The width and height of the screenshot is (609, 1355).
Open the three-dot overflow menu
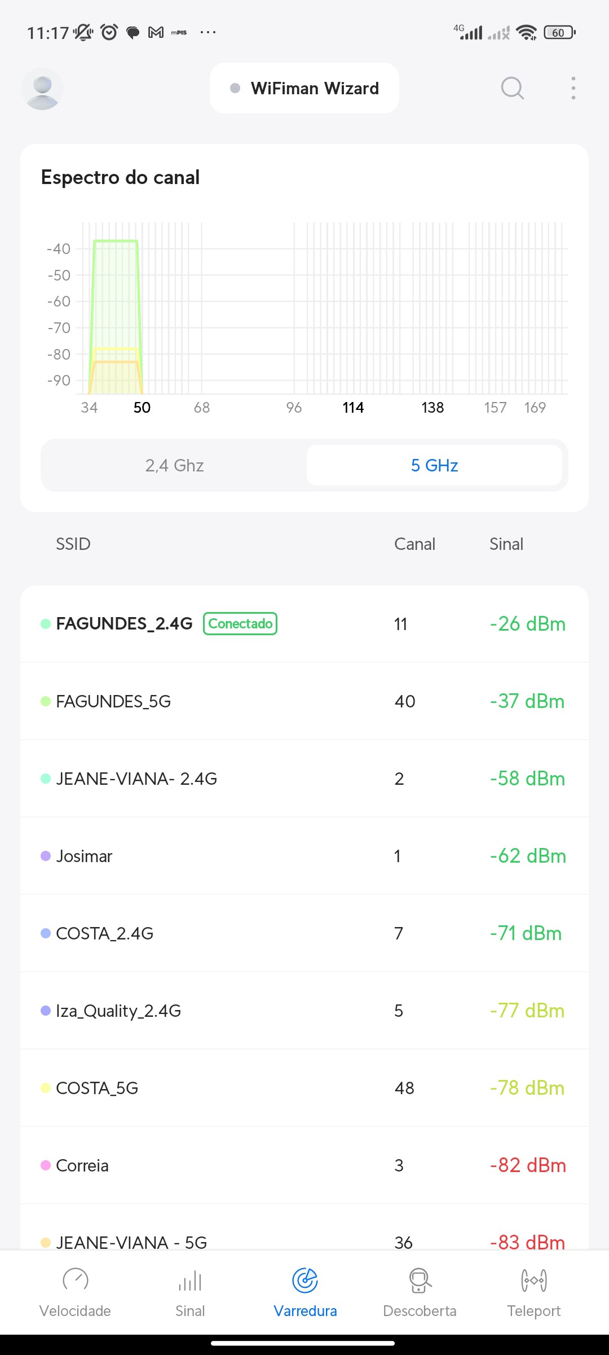(573, 88)
